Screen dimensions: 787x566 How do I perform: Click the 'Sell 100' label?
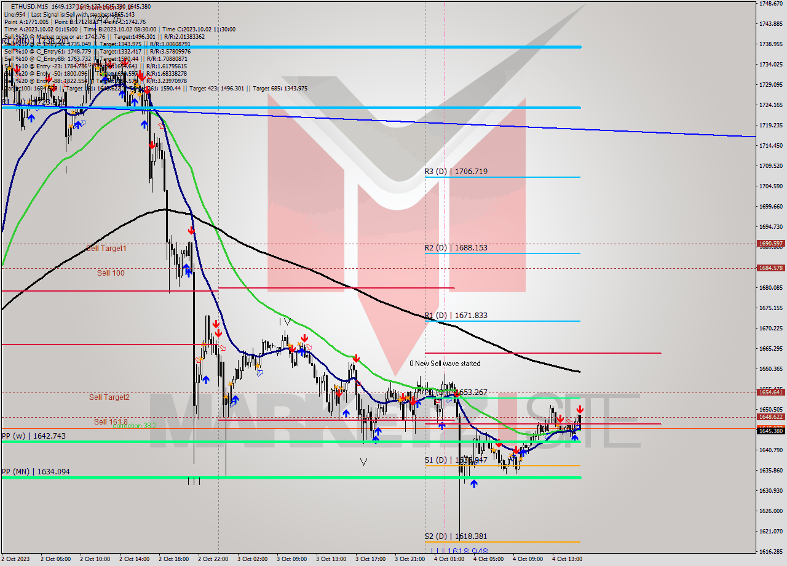pos(111,273)
